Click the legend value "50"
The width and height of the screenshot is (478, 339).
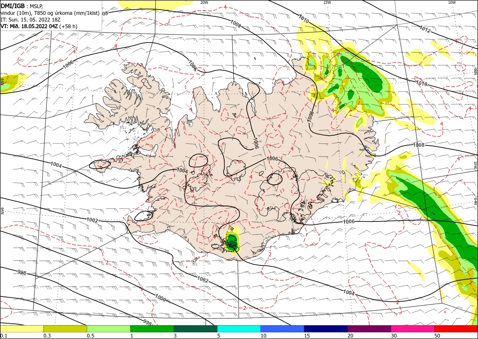[x=437, y=336]
